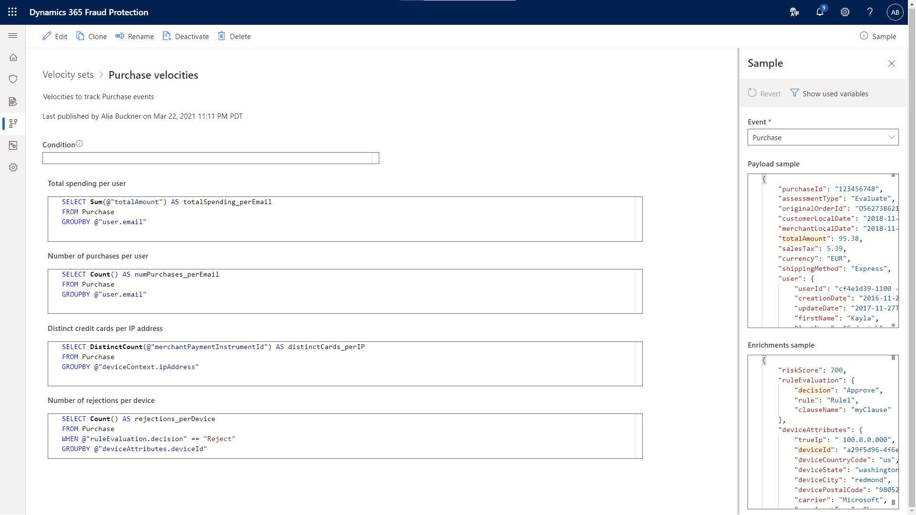Viewport: 916px width, 515px height.
Task: Open the Event dropdown showing Purchase
Action: pyautogui.click(x=823, y=137)
